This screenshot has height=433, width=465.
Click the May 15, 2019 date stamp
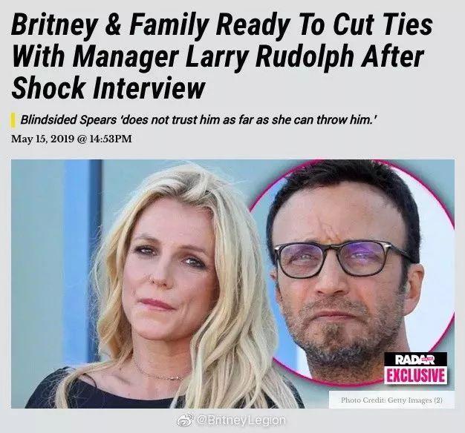(x=42, y=139)
